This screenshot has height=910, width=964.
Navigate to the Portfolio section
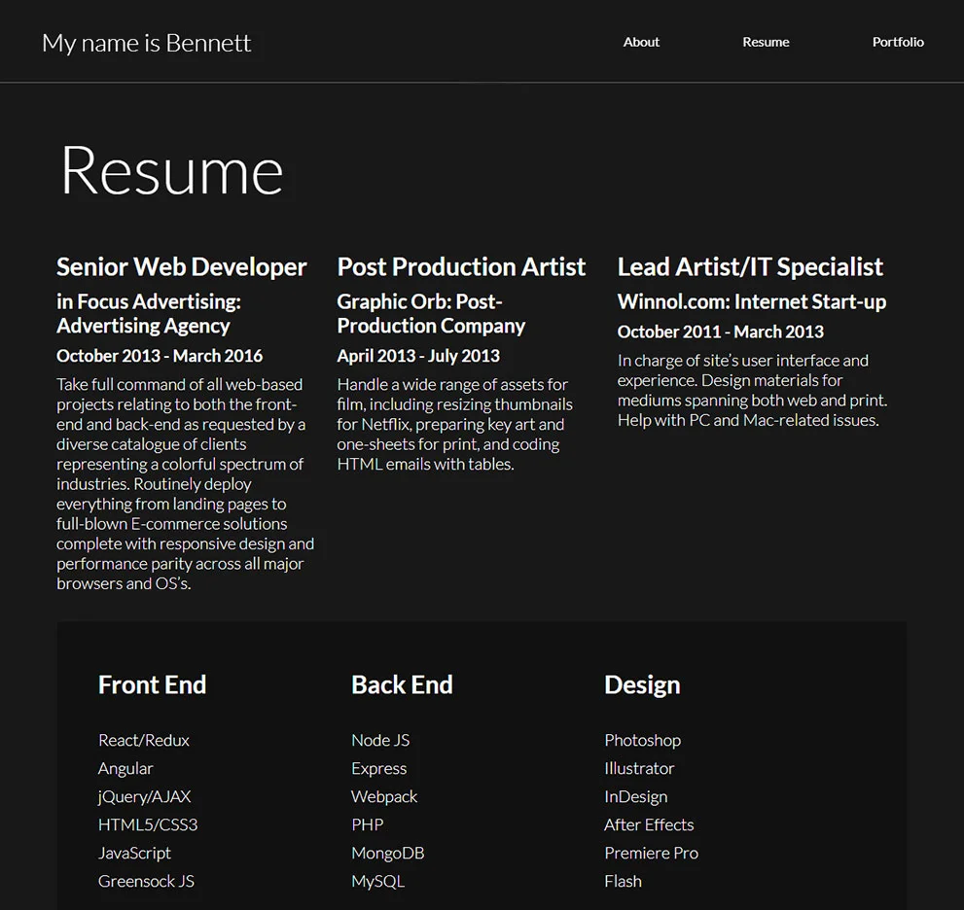click(x=897, y=42)
